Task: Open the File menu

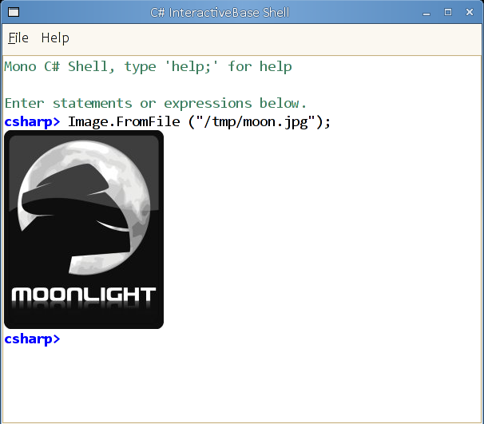Action: coord(18,38)
